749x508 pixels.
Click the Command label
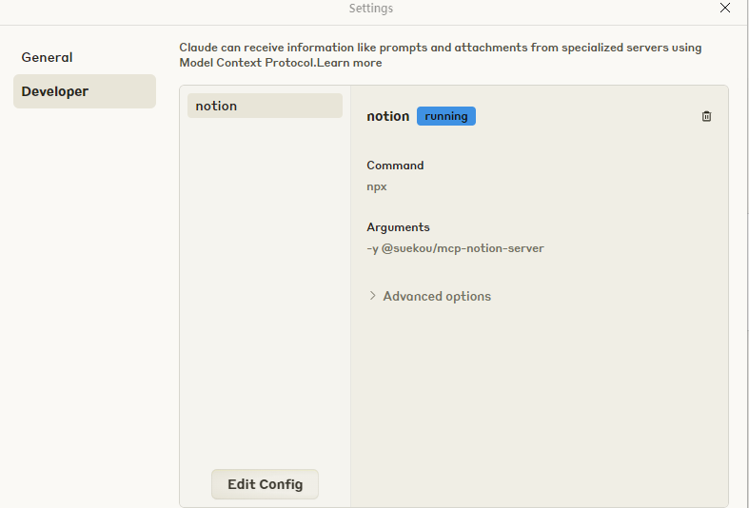pyautogui.click(x=395, y=166)
